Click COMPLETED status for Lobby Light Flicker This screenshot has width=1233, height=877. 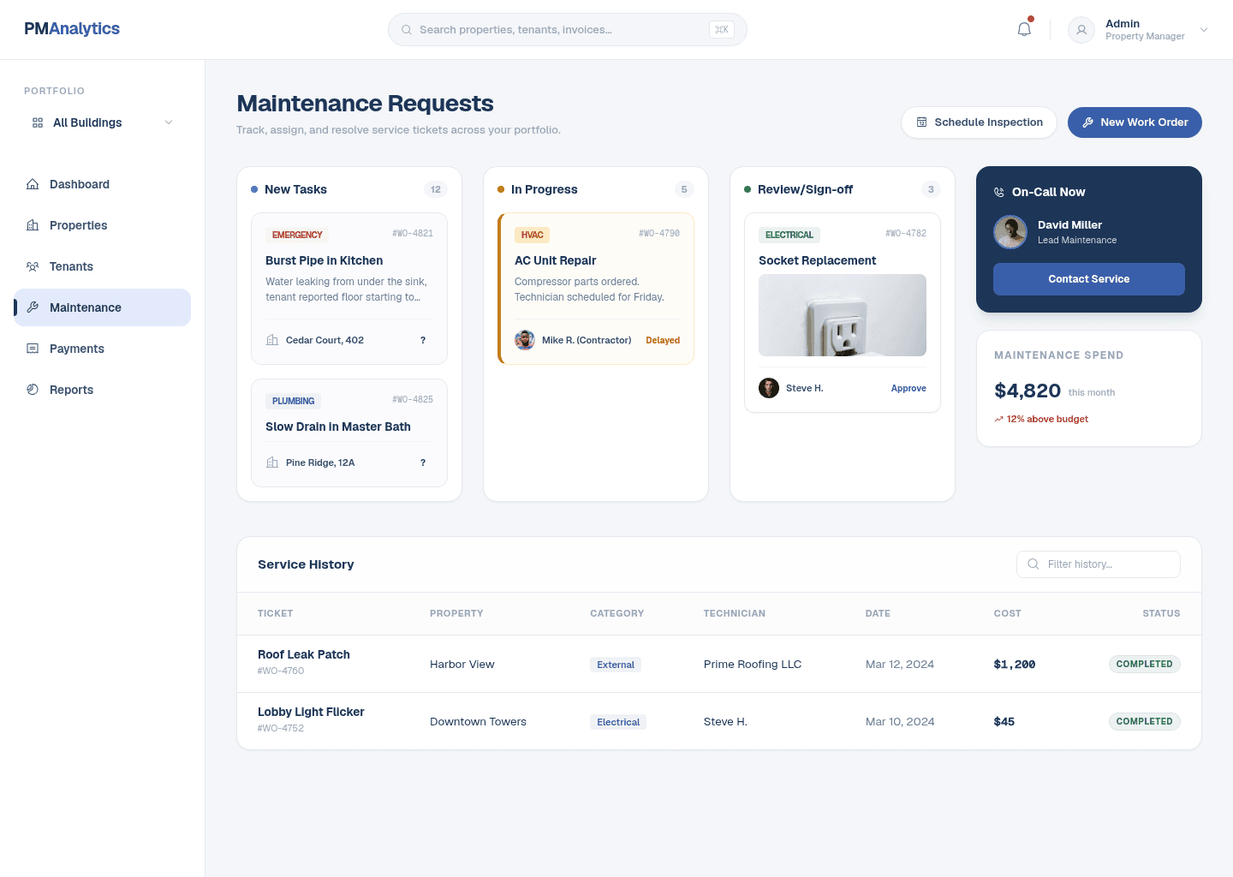1145,721
